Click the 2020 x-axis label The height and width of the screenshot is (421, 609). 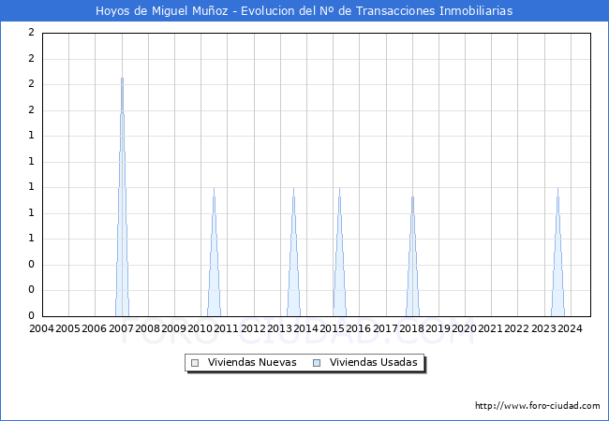pyautogui.click(x=464, y=328)
